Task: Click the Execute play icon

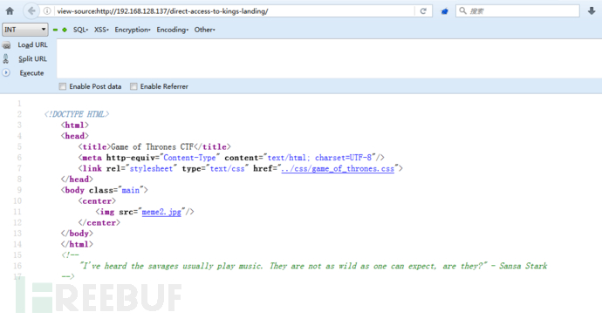Action: pos(6,72)
